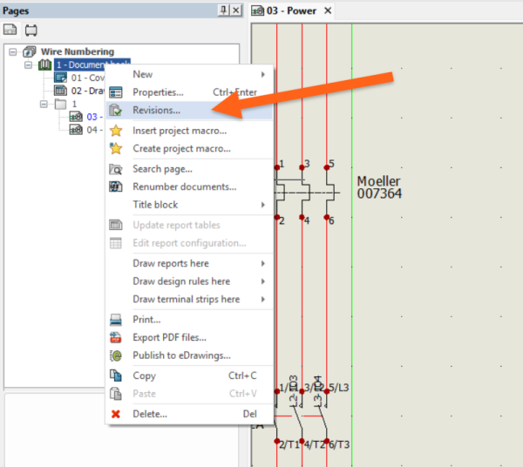Collapse folder 1 in tree
Image resolution: width=523 pixels, height=467 pixels.
pos(44,105)
